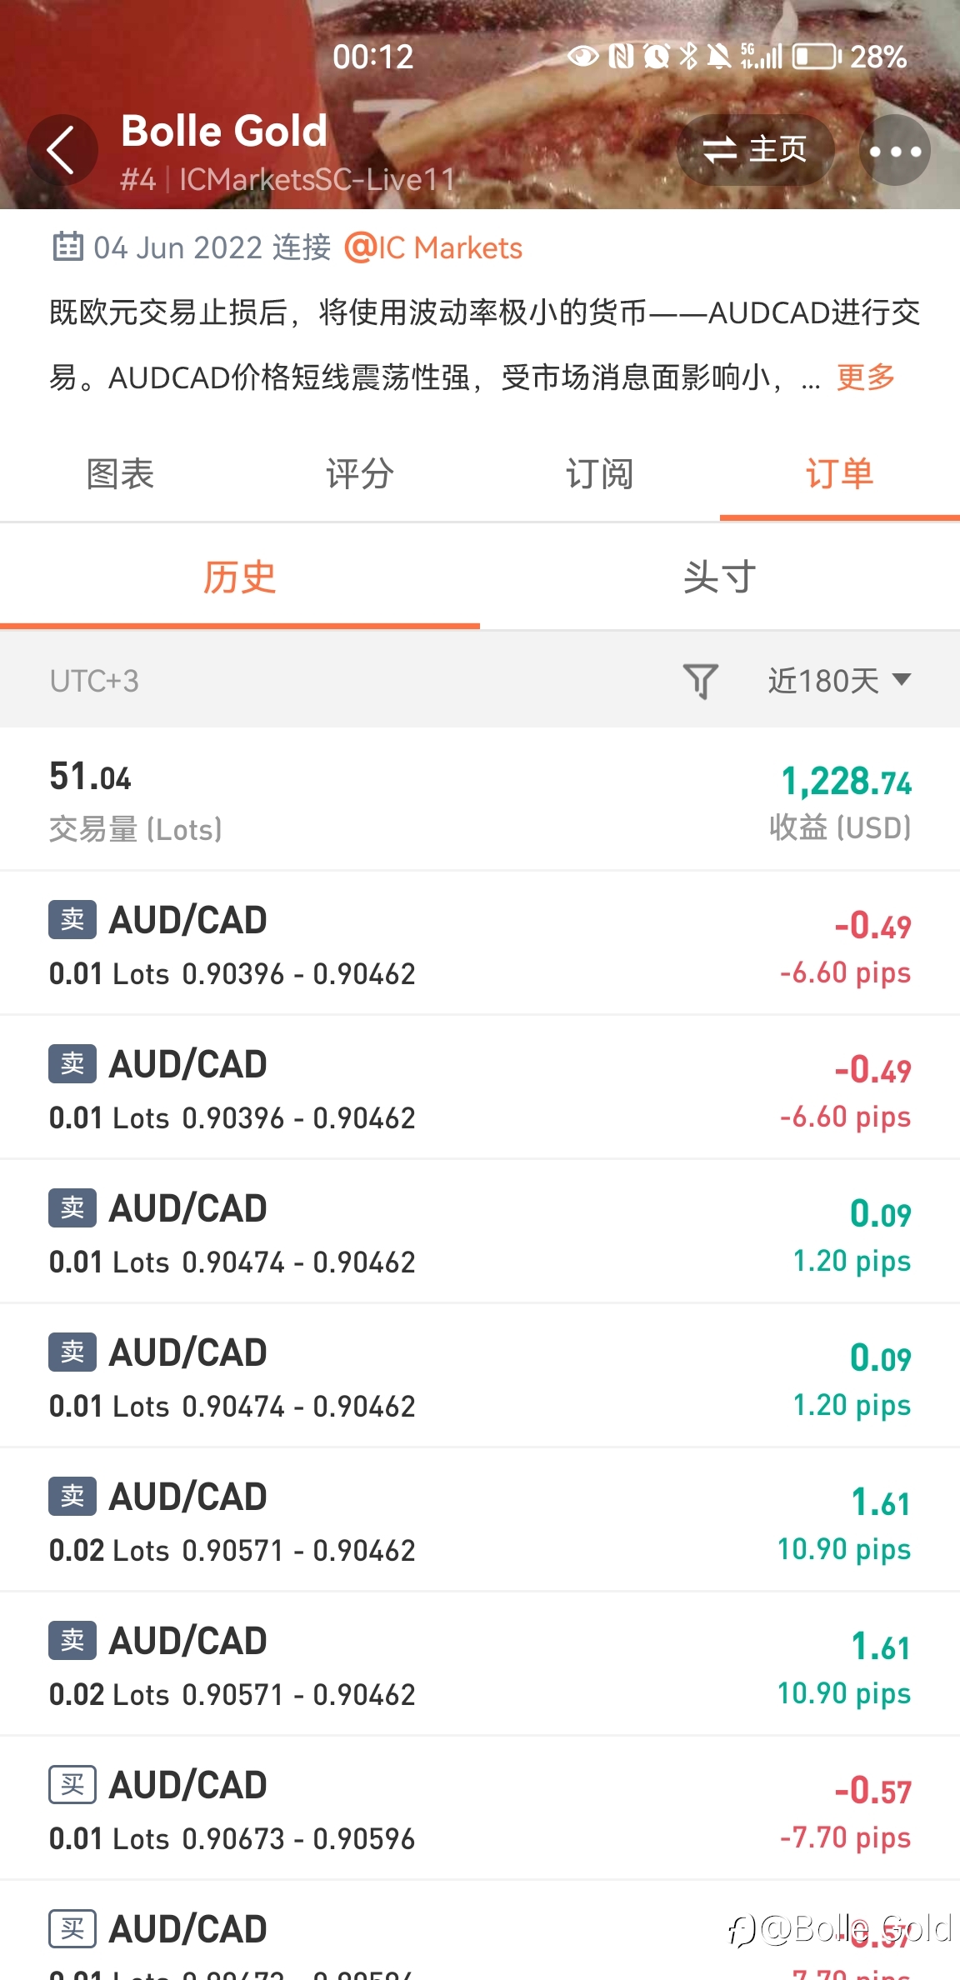Open the @IC Markets broker link

433,247
